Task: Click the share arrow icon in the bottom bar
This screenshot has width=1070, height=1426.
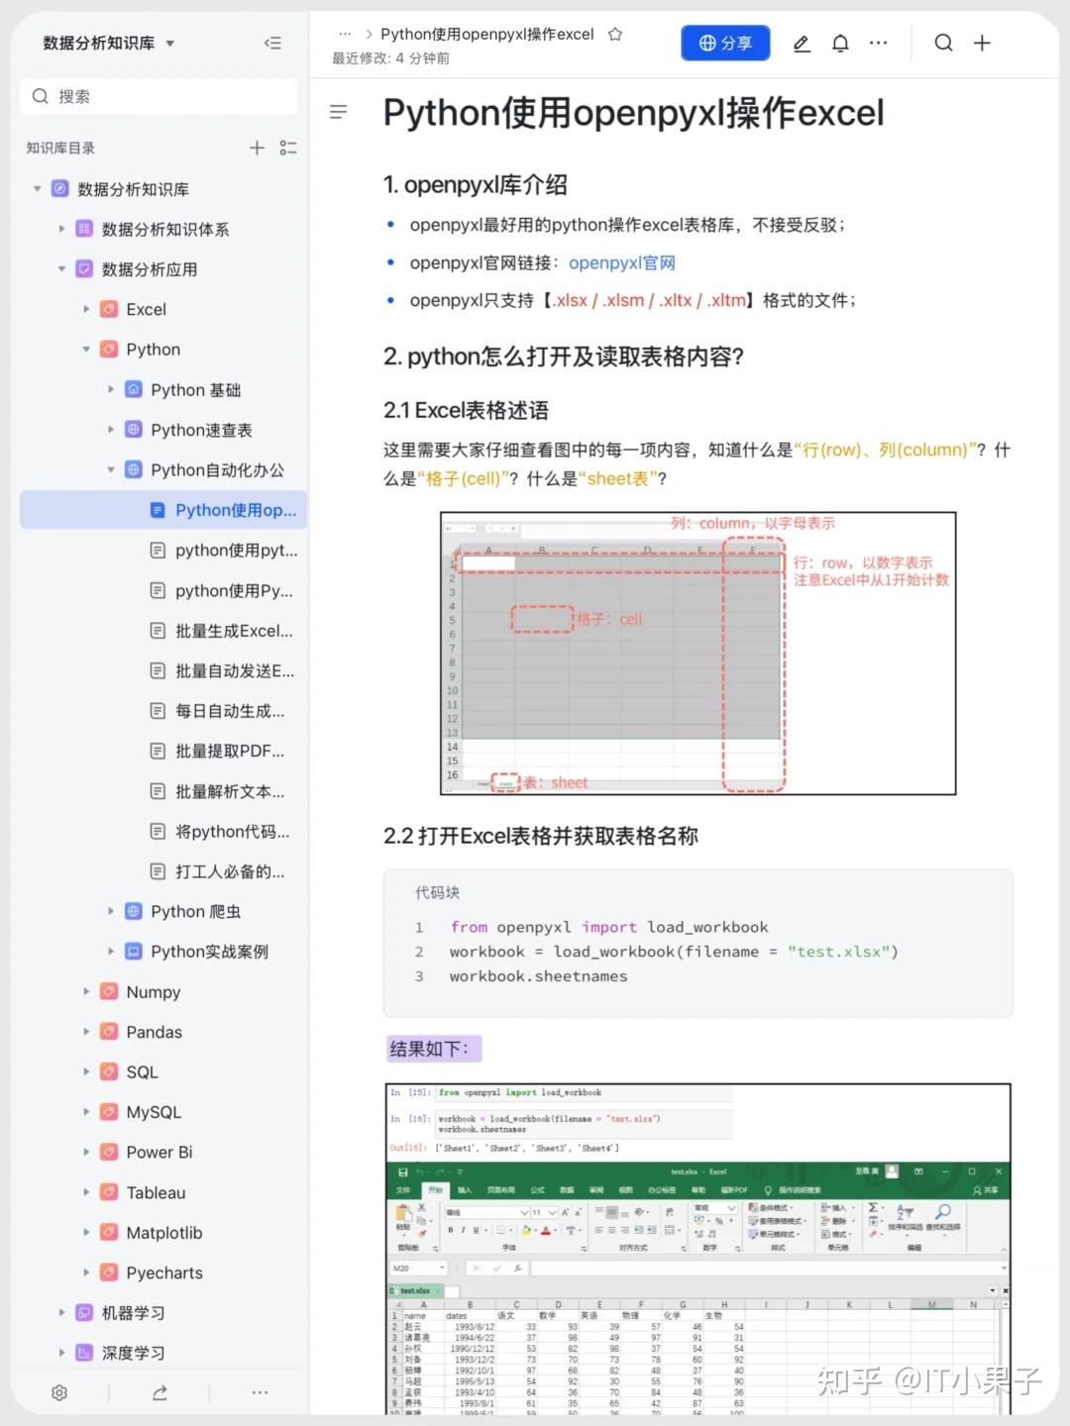Action: (159, 1392)
